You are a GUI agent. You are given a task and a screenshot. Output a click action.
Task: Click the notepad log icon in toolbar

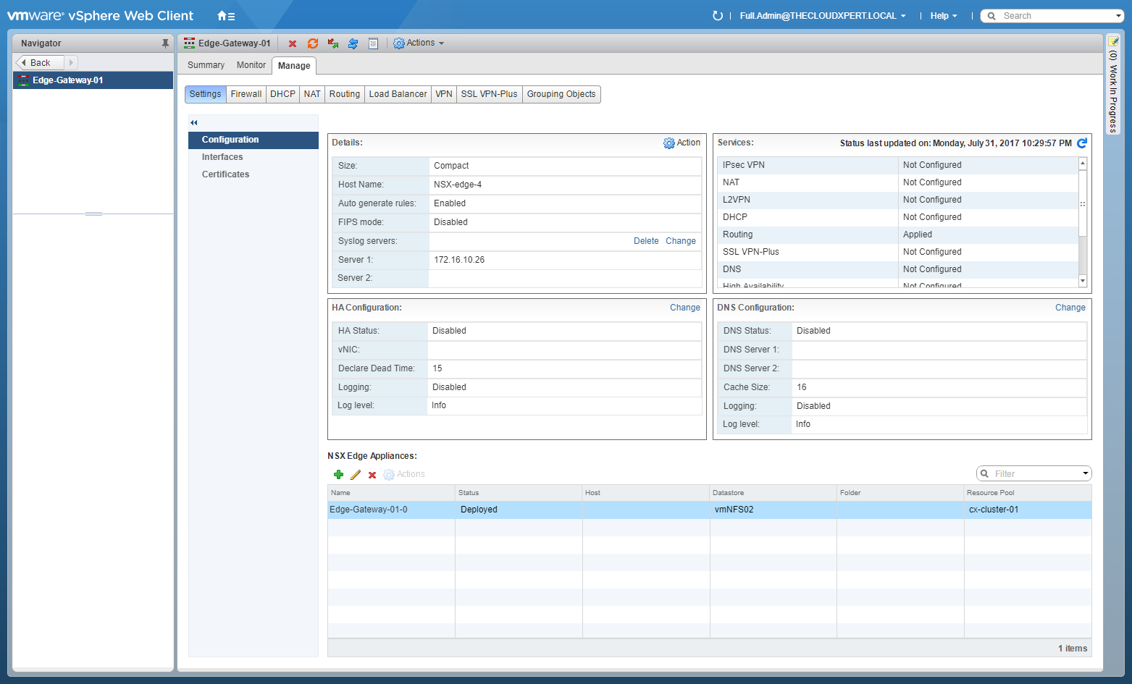point(373,43)
